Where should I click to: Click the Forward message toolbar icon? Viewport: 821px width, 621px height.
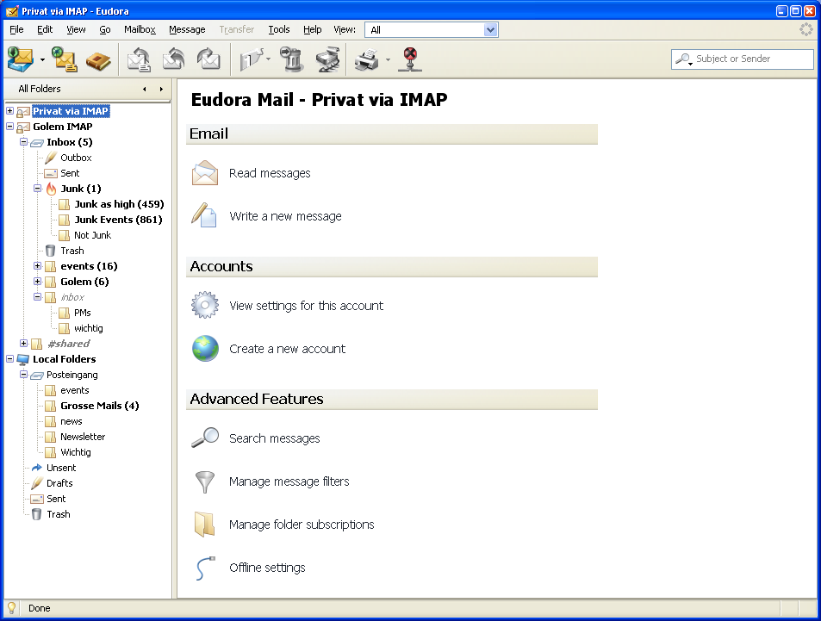(x=209, y=59)
